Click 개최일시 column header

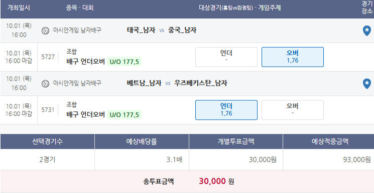coord(19,7)
